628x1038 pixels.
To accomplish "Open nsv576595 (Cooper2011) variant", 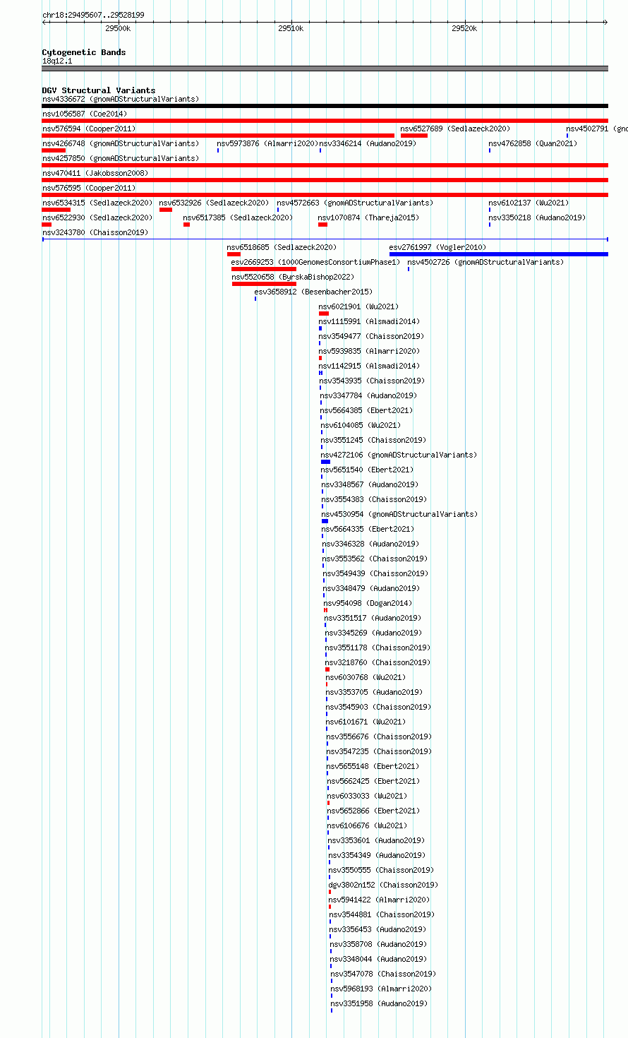I will [89, 188].
